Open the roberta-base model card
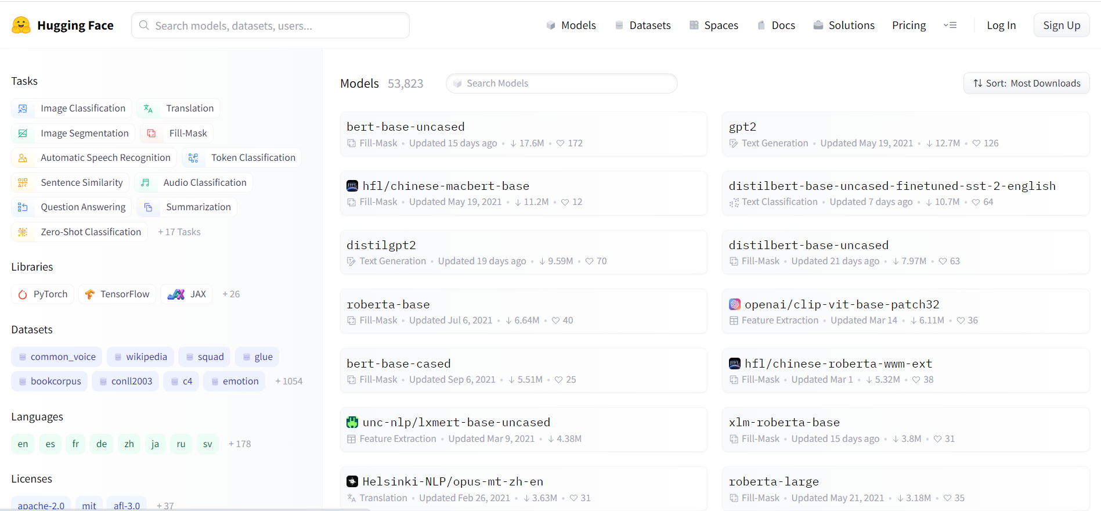Screen dimensions: 1101x511 (524, 311)
